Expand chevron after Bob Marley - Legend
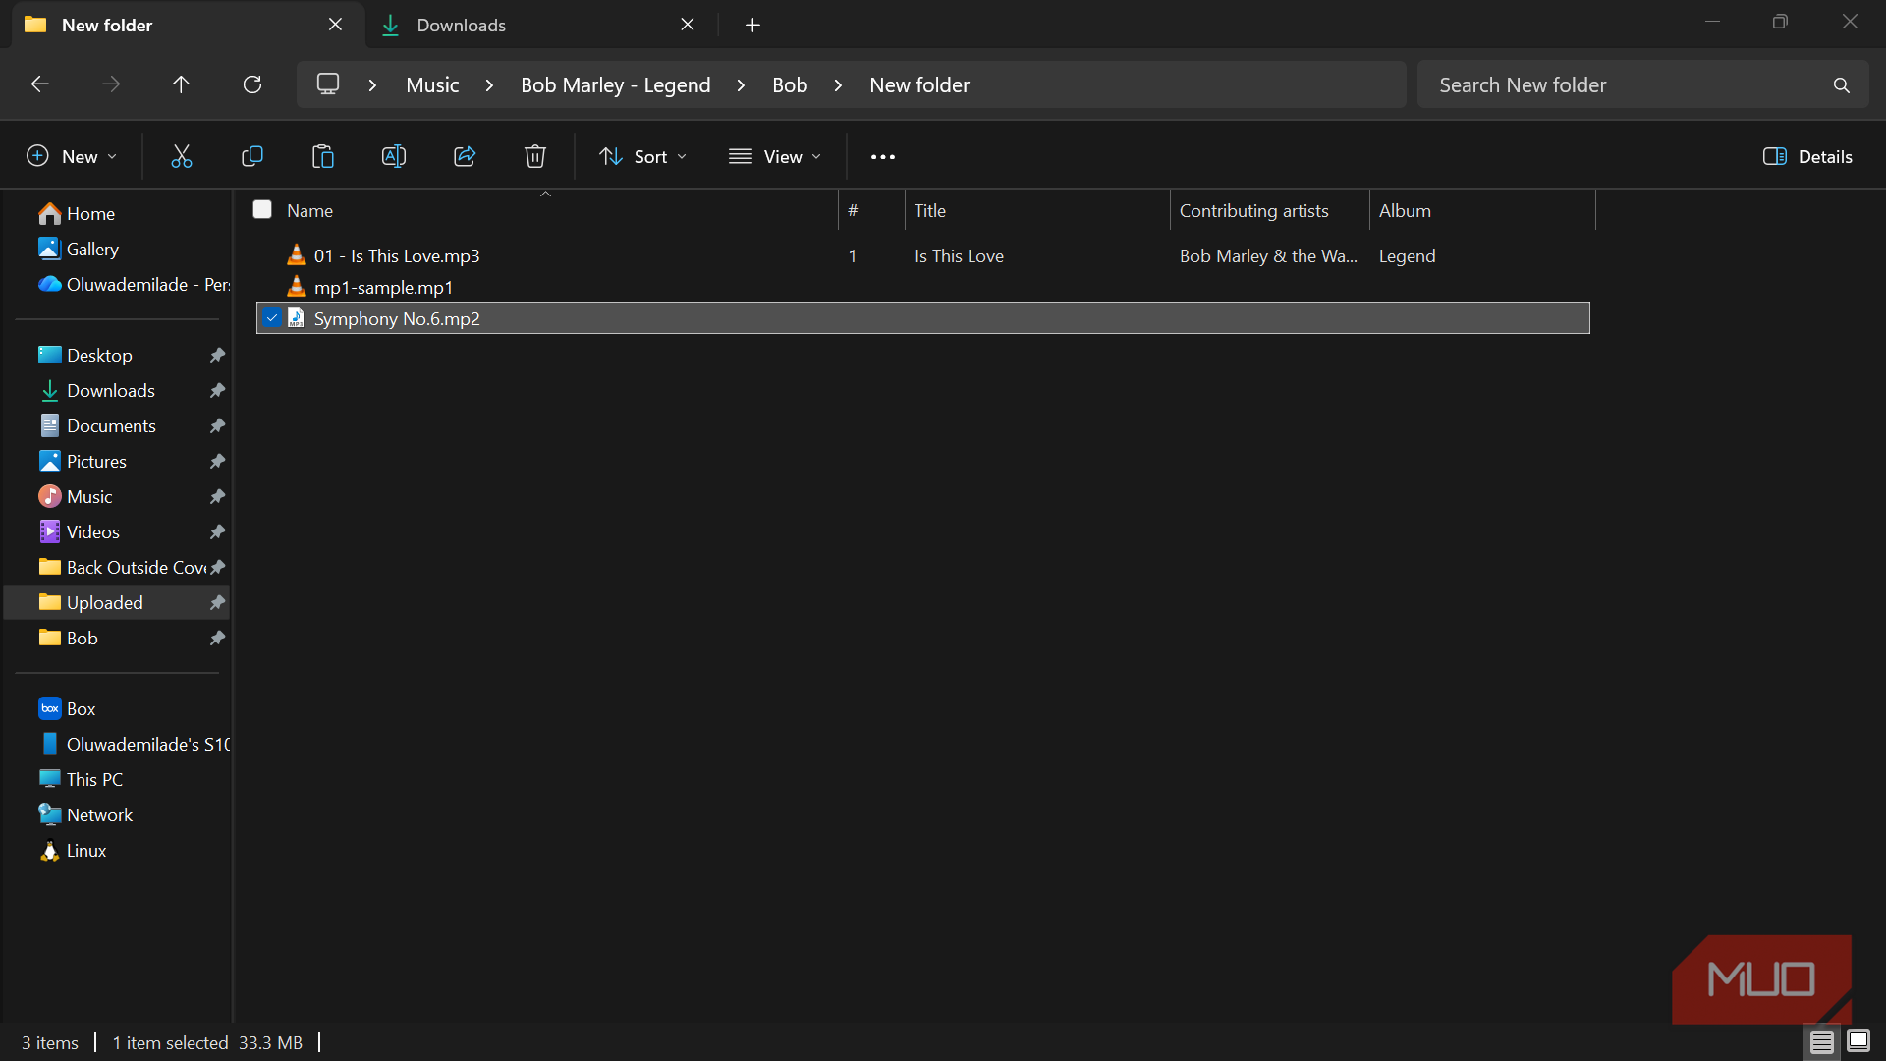1886x1061 pixels. tap(741, 85)
